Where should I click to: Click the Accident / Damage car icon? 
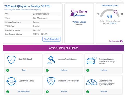(92, 60)
